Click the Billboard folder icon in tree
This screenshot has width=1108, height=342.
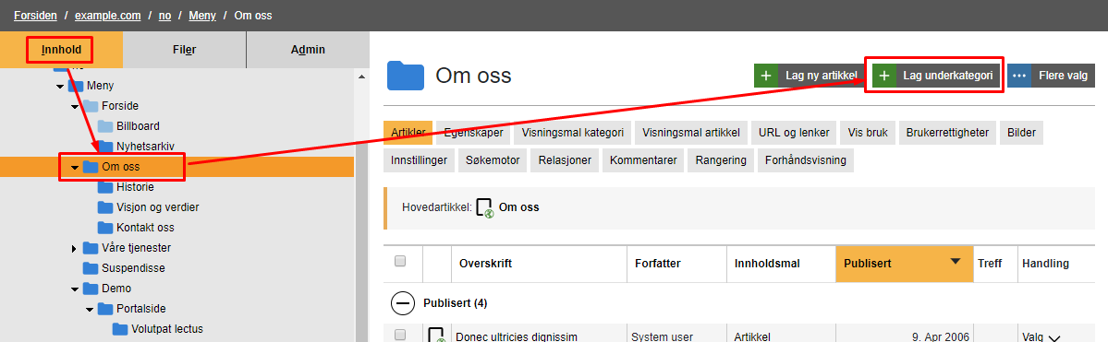point(104,126)
